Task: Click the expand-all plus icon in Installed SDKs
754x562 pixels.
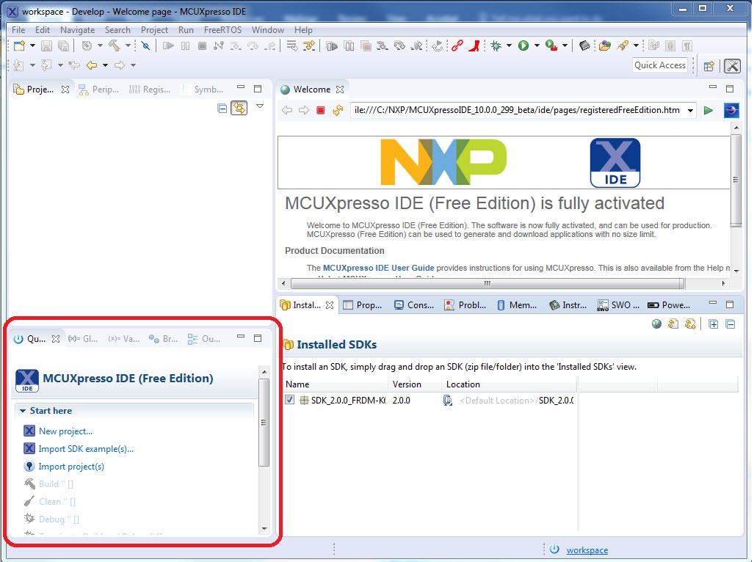Action: click(x=713, y=324)
